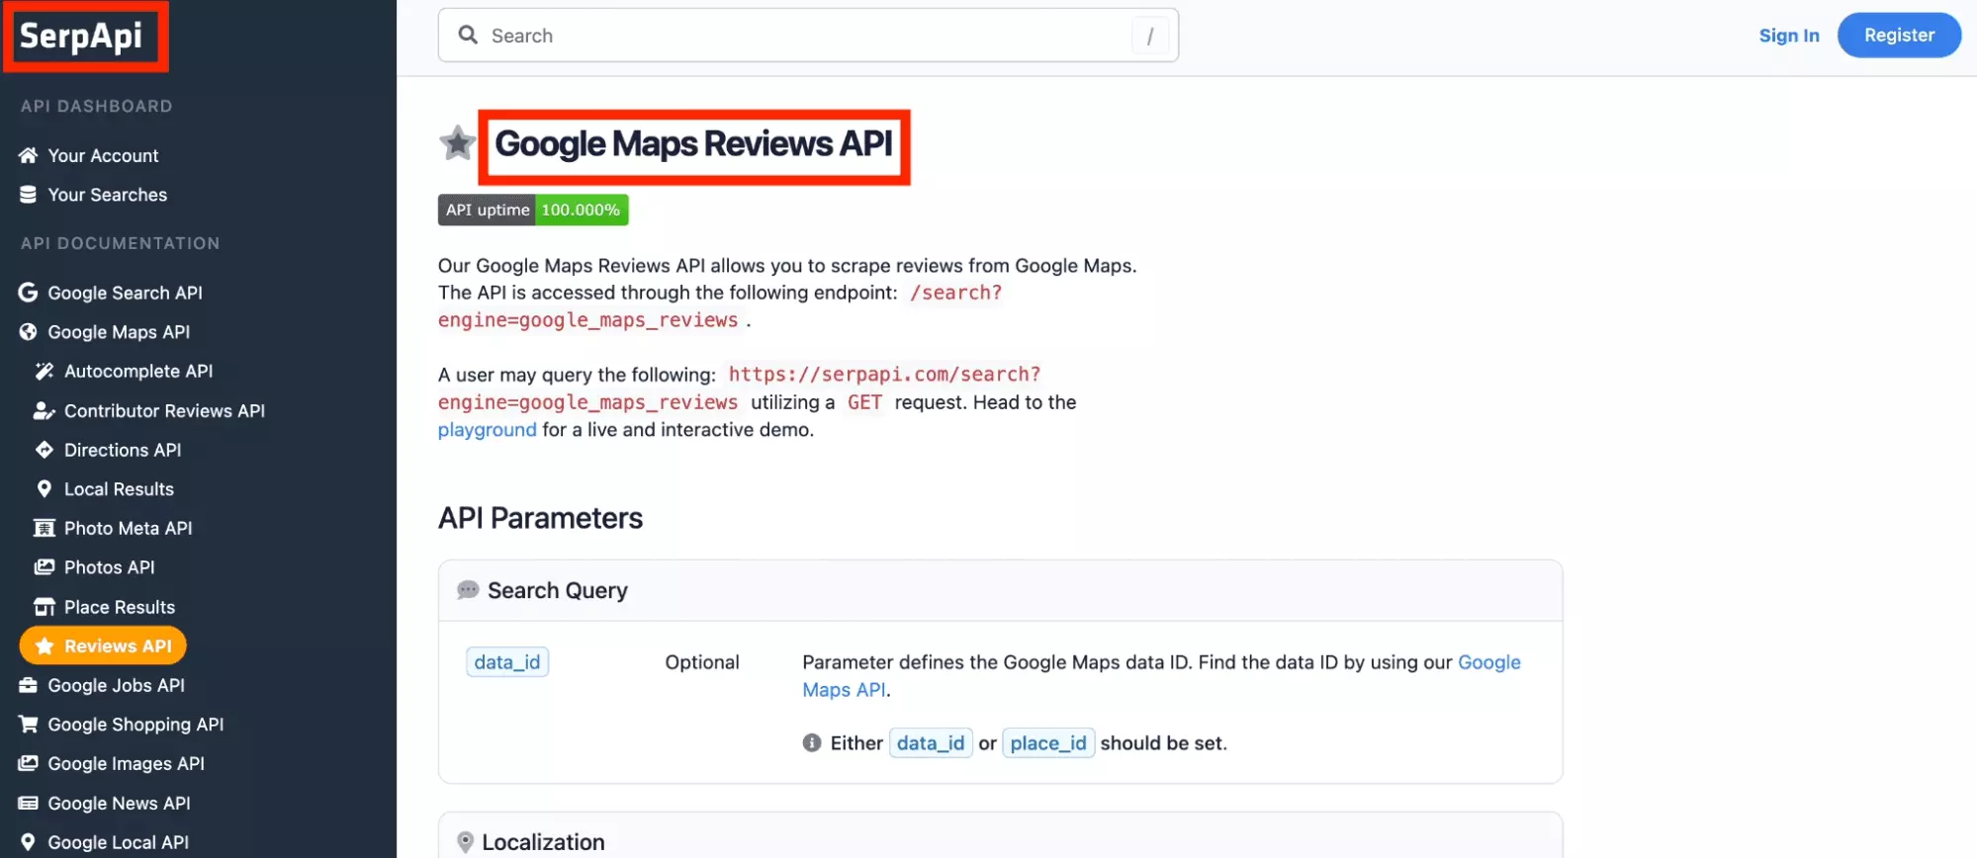This screenshot has height=858, width=1977.
Task: Click the SerpApi logo
Action: click(x=82, y=37)
